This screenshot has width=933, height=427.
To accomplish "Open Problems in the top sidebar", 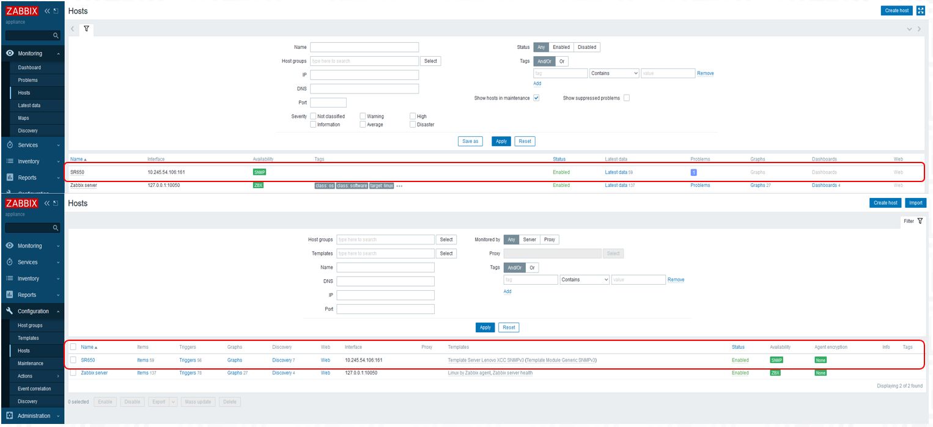I will pos(28,80).
